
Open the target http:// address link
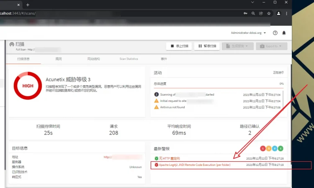click(123, 157)
